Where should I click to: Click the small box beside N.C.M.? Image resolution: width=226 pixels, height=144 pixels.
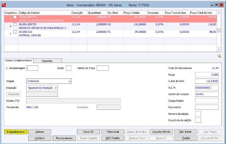coord(215,88)
